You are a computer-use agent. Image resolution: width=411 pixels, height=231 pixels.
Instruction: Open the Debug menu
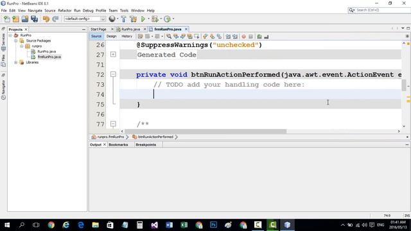[x=88, y=10]
